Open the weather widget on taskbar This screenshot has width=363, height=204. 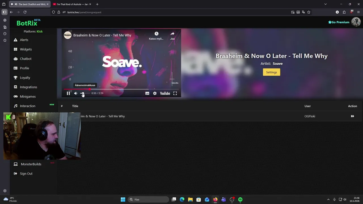pyautogui.click(x=10, y=199)
